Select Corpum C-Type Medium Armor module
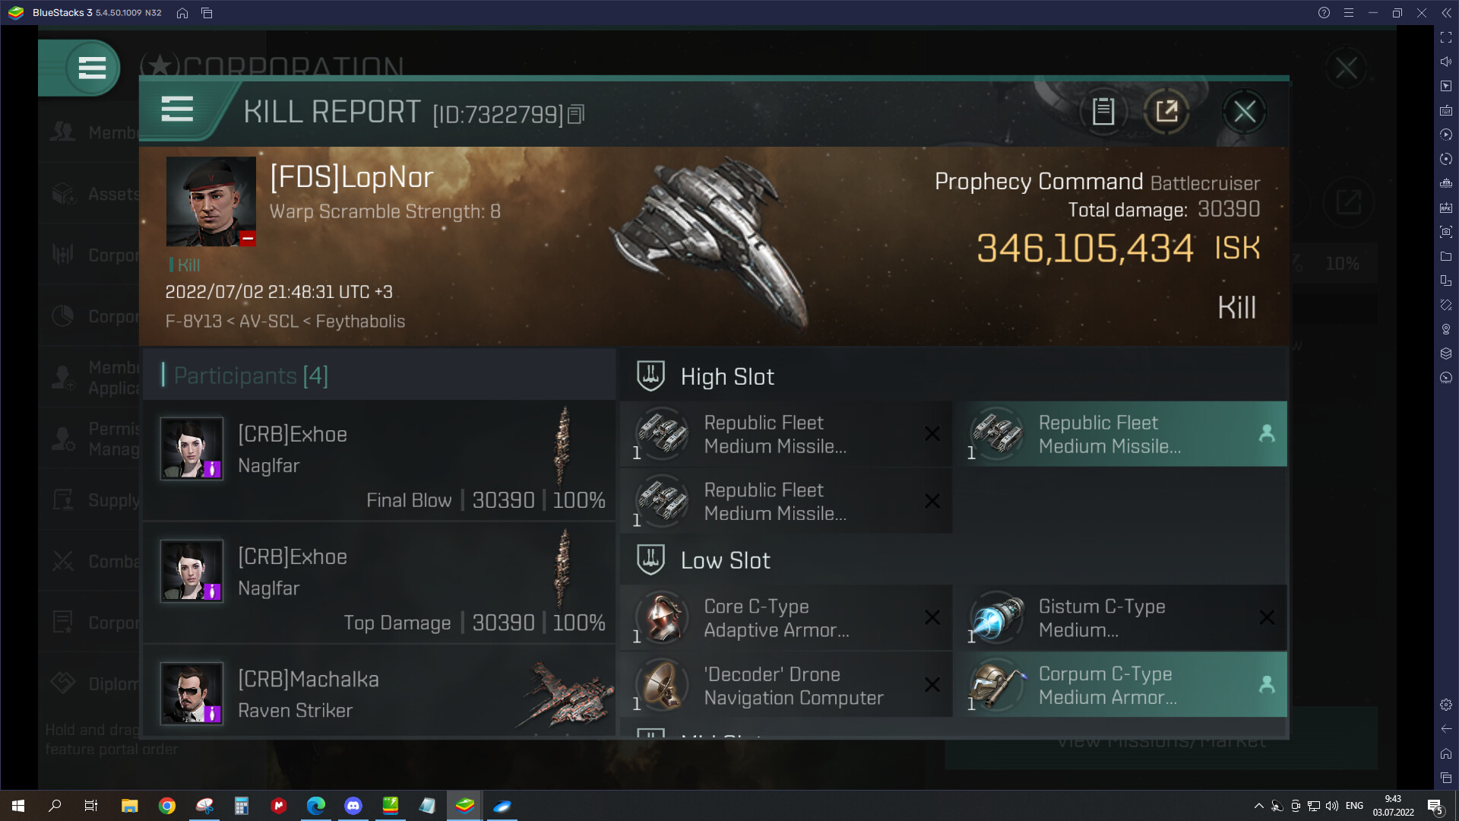The width and height of the screenshot is (1459, 821). (1120, 685)
